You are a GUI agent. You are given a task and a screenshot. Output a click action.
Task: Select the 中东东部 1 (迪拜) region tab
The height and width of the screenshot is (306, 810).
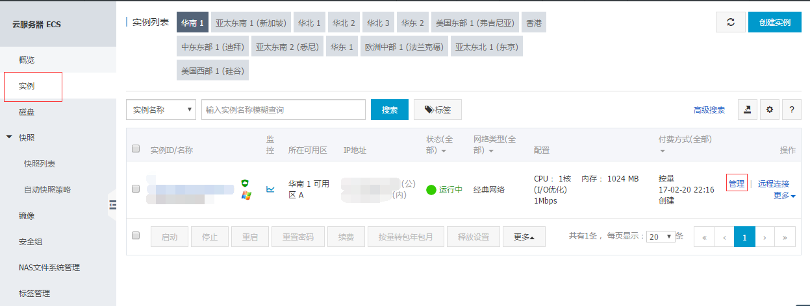(x=212, y=47)
